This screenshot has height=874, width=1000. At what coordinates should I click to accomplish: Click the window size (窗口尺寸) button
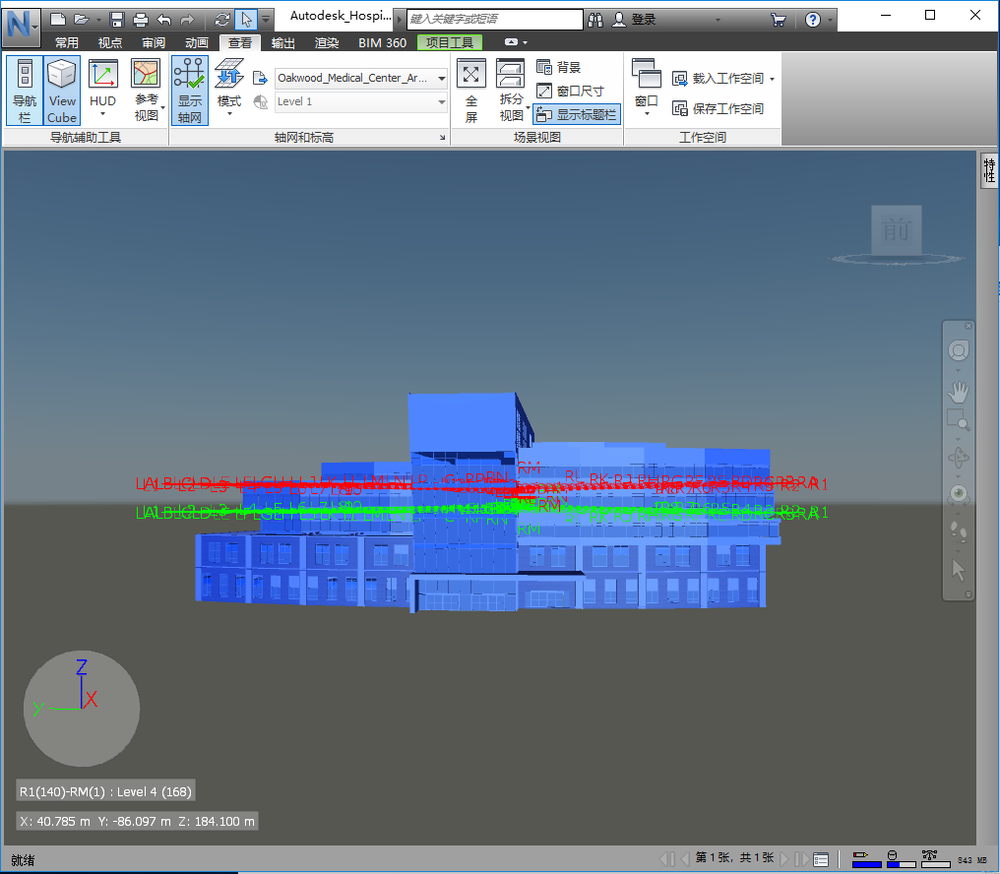point(570,91)
